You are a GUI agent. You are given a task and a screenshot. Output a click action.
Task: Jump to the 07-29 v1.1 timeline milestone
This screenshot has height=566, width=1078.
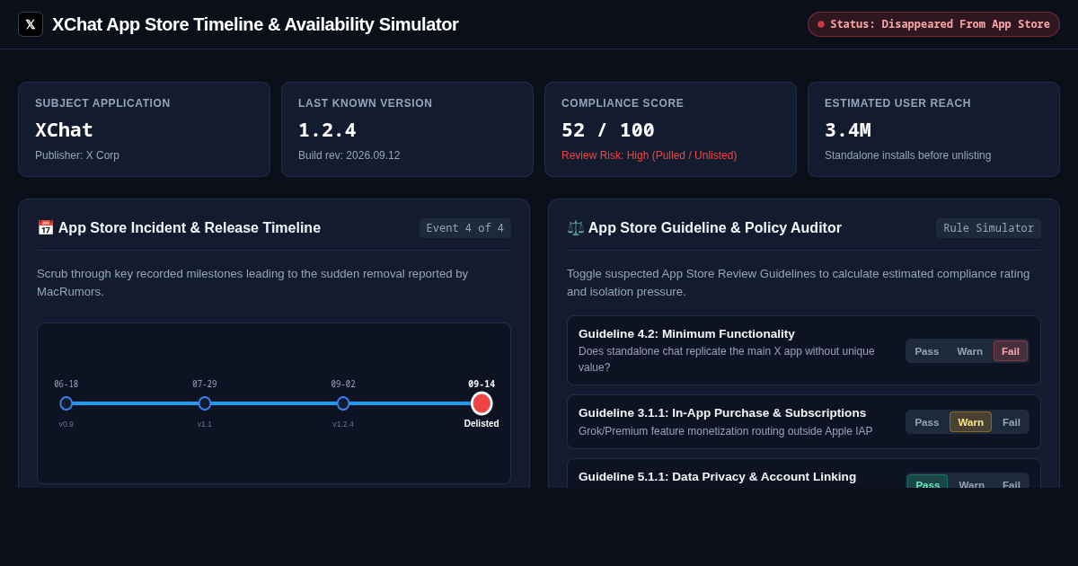click(x=205, y=403)
